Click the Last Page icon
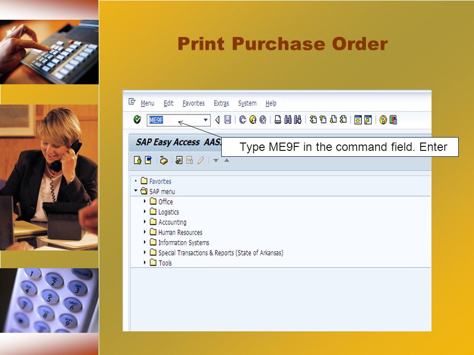Image resolution: width=474 pixels, height=355 pixels. [x=343, y=119]
